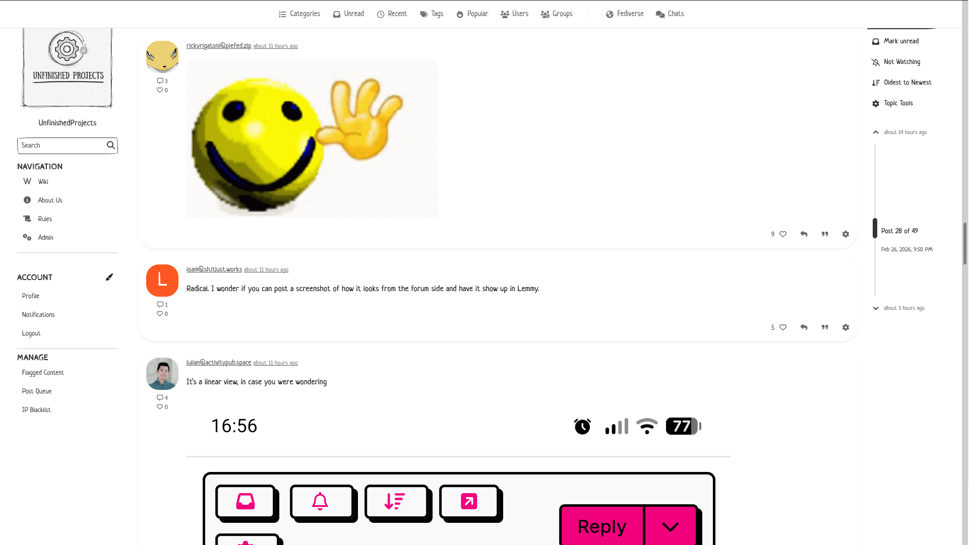969x545 pixels.
Task: Open post tools gear on loam's post
Action: pyautogui.click(x=846, y=327)
